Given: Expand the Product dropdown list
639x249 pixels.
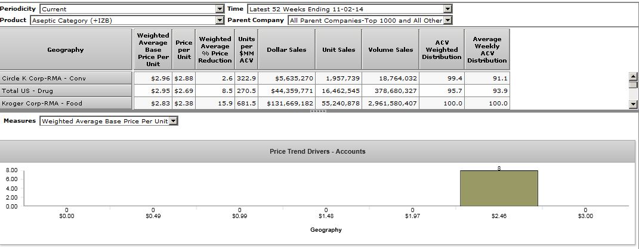Looking at the screenshot, I should (219, 20).
